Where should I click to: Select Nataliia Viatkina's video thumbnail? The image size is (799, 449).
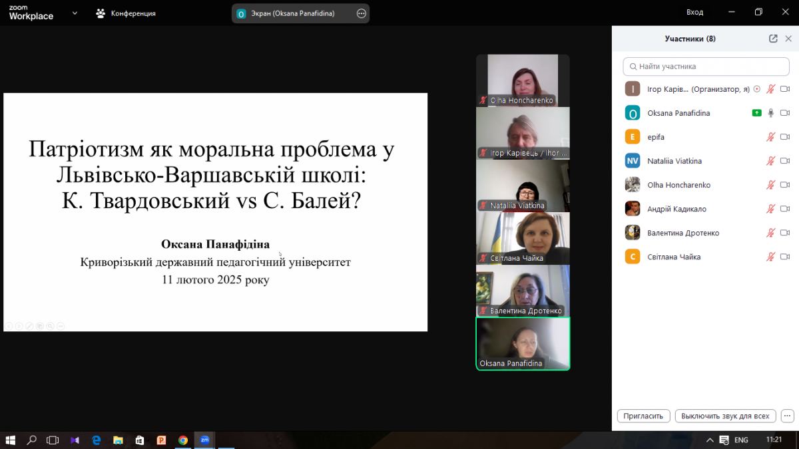523,186
